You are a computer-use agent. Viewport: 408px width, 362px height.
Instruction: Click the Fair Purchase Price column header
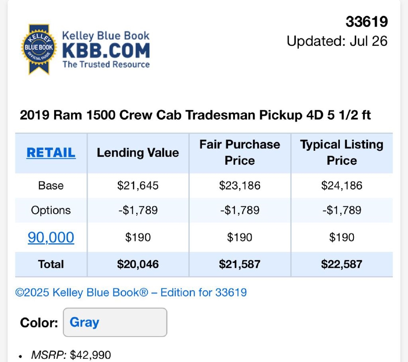coord(240,152)
